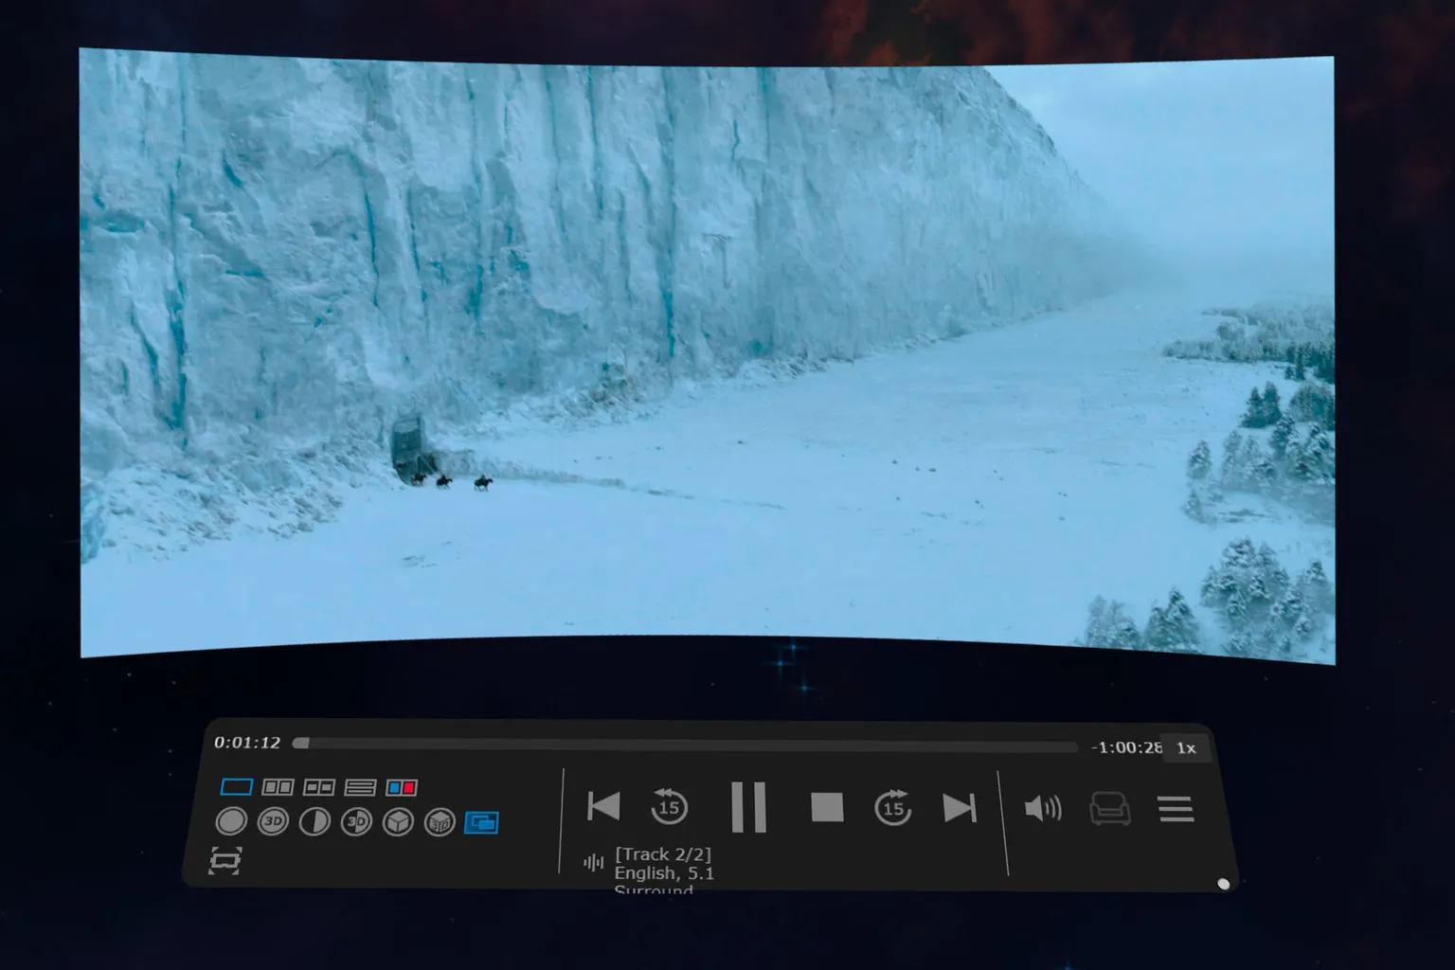Click the VR headset recenter icon
Image resolution: width=1455 pixels, height=970 pixels.
point(225,860)
